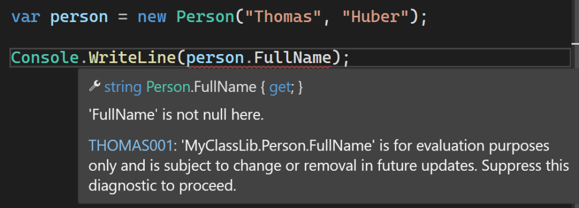579x208 pixels.
Task: Click the Console class name
Action: tap(45, 58)
